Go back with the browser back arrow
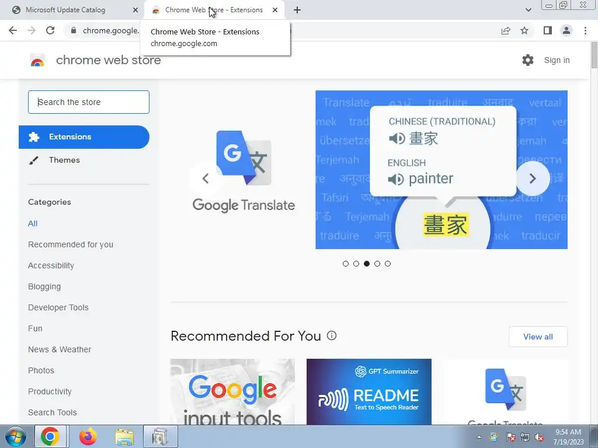 [13, 30]
